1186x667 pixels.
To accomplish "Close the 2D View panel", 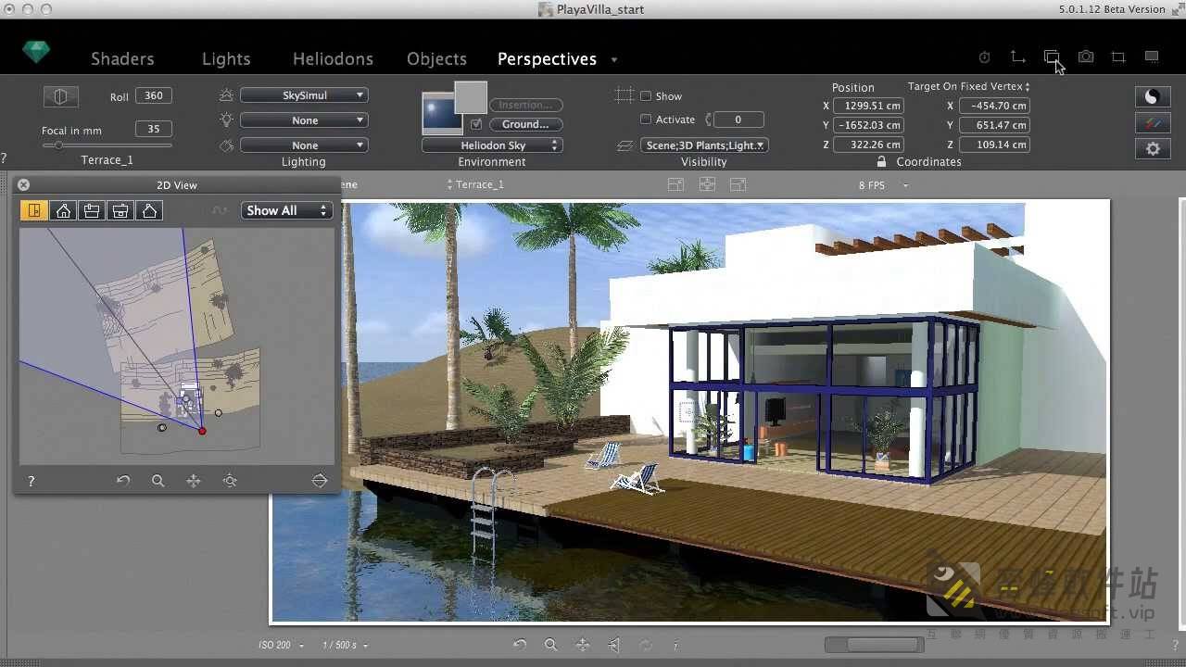I will (x=24, y=185).
